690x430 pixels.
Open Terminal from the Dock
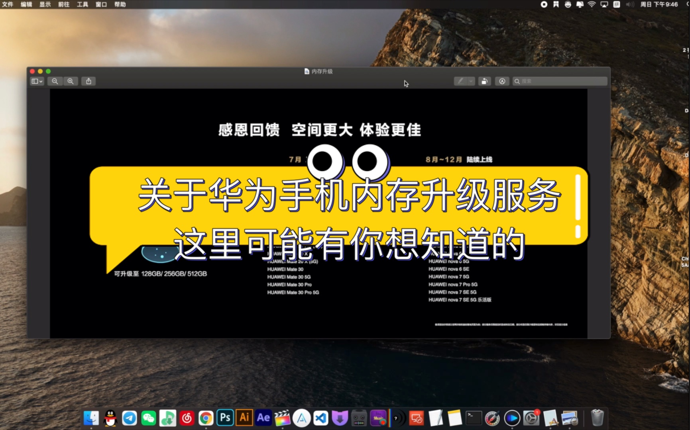click(474, 418)
